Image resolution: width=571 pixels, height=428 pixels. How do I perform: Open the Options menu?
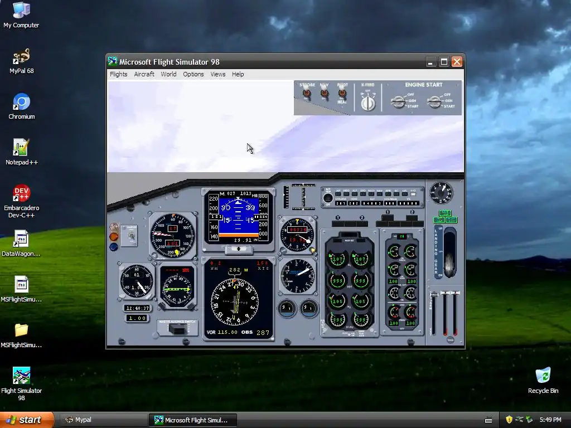(x=193, y=74)
